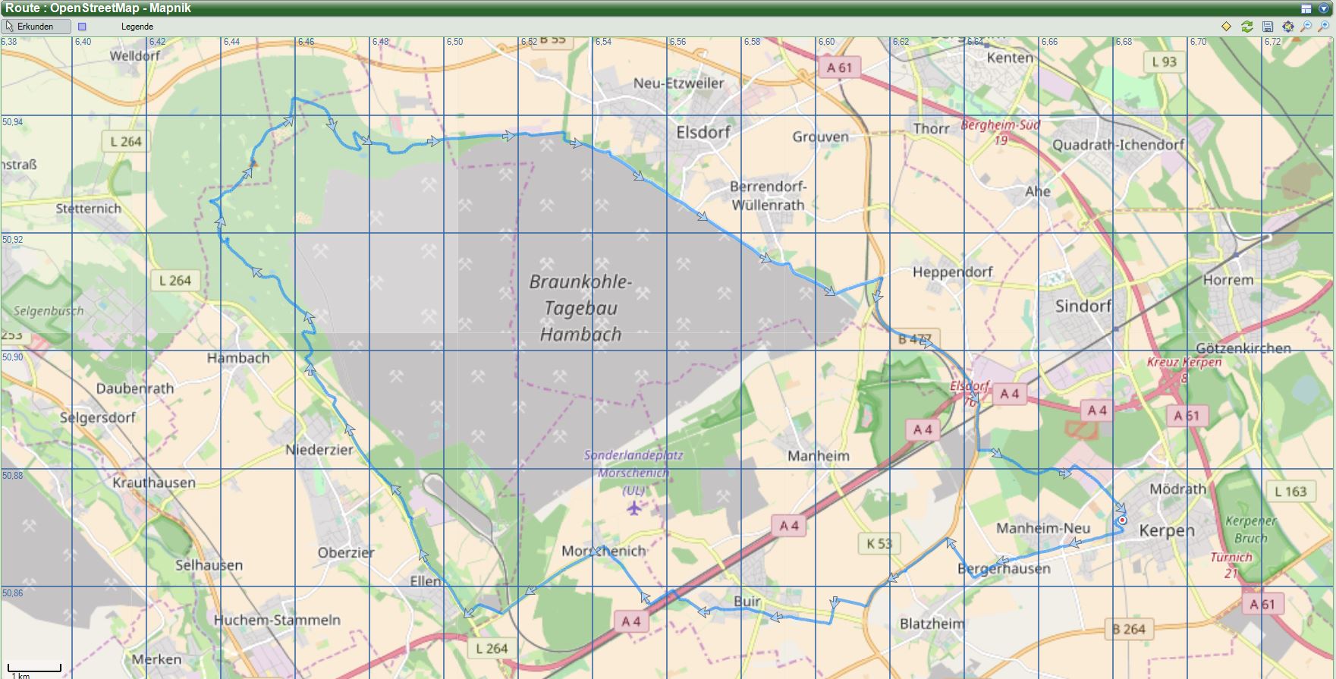Click the fit-route-to-view icon
Viewport: 1336px width, 679px height.
click(1287, 27)
